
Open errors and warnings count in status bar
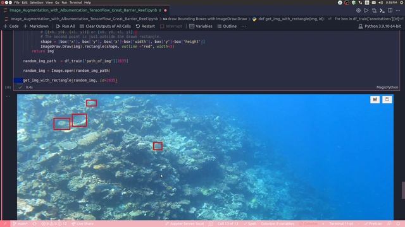tap(54, 224)
